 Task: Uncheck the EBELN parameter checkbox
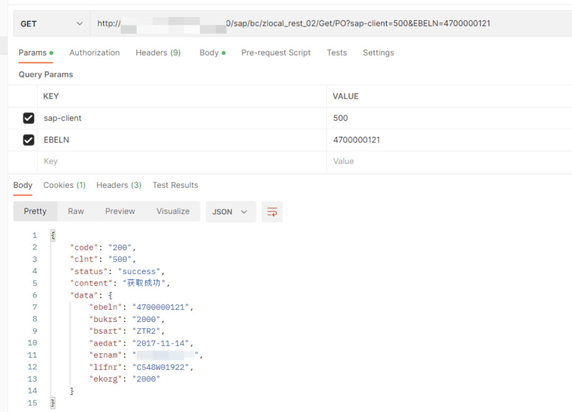click(29, 140)
